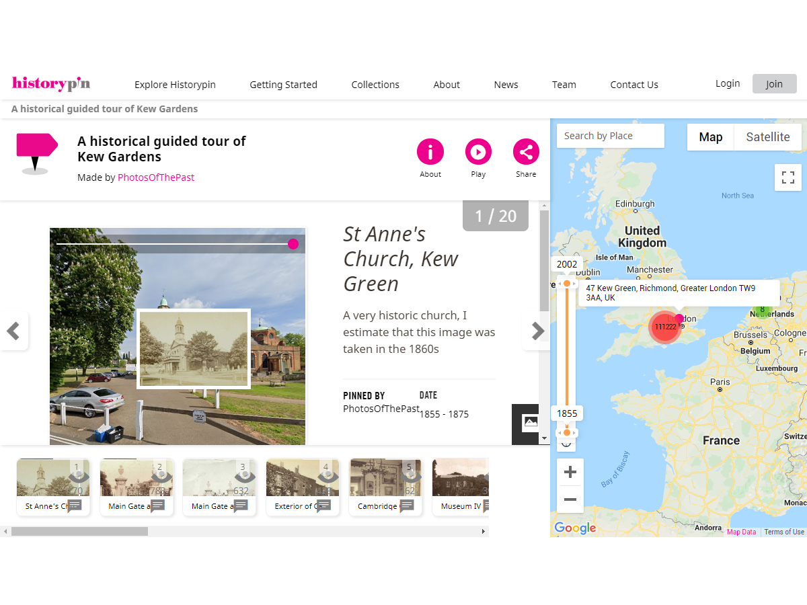Viewport: 807px width, 605px height.
Task: Open Explore Historypin in navigation
Action: coord(175,85)
